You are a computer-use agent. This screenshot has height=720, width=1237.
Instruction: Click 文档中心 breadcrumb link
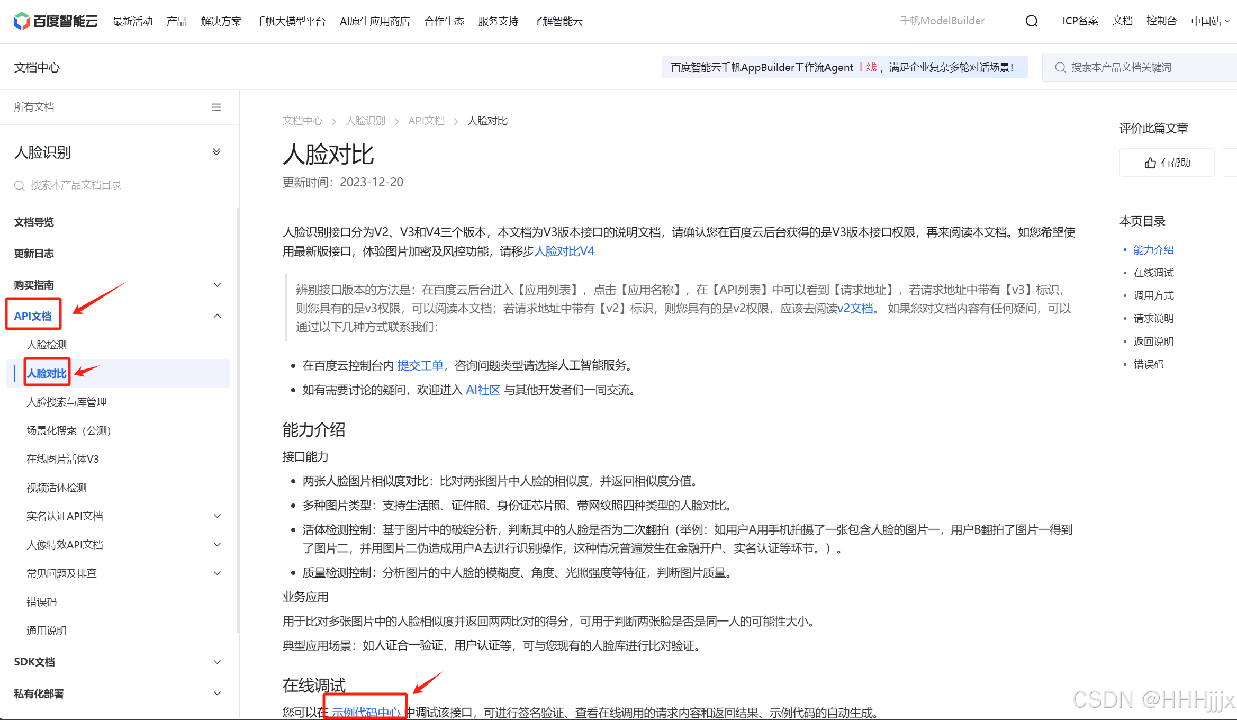(x=302, y=121)
